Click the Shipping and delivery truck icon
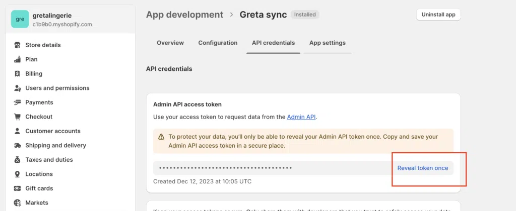516x211 pixels. point(17,146)
